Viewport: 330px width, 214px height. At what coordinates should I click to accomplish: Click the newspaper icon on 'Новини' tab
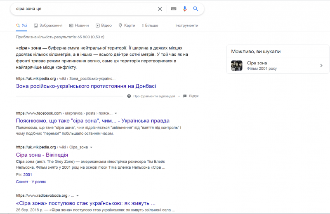[x=71, y=26]
